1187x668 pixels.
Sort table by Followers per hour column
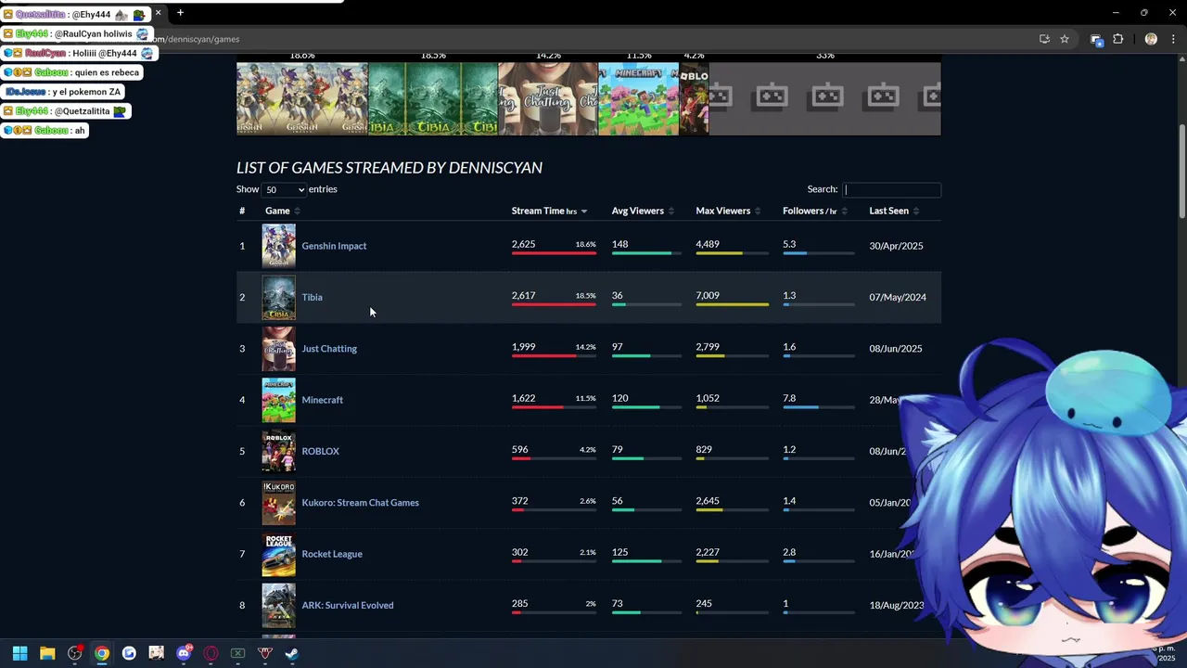pos(815,211)
